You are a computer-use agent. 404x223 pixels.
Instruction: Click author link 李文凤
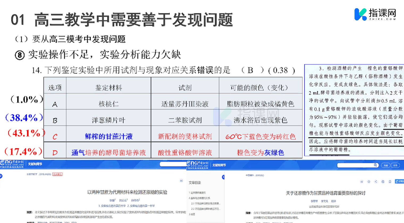tap(324, 201)
